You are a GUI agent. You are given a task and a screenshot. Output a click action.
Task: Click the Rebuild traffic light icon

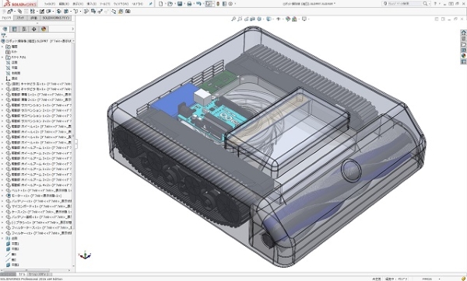(x=217, y=4)
